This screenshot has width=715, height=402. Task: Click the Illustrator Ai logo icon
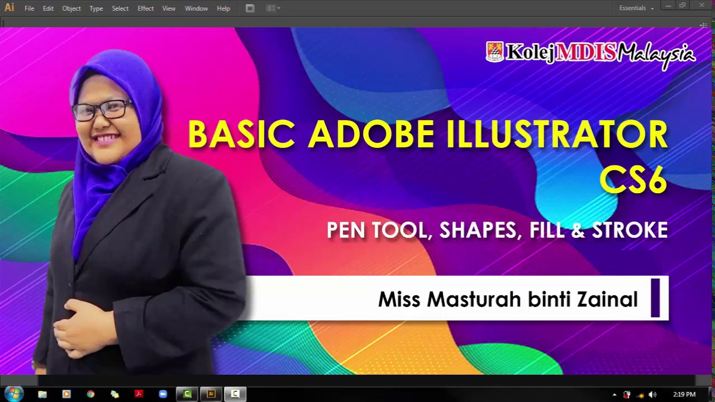[9, 8]
